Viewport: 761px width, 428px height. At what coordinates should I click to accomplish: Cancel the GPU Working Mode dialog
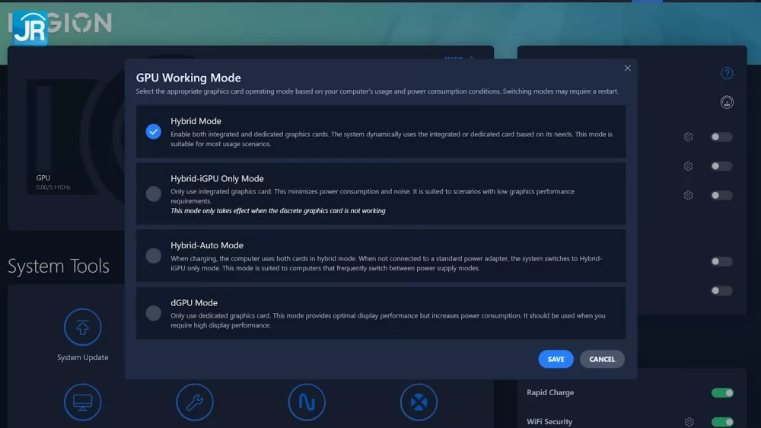[602, 359]
